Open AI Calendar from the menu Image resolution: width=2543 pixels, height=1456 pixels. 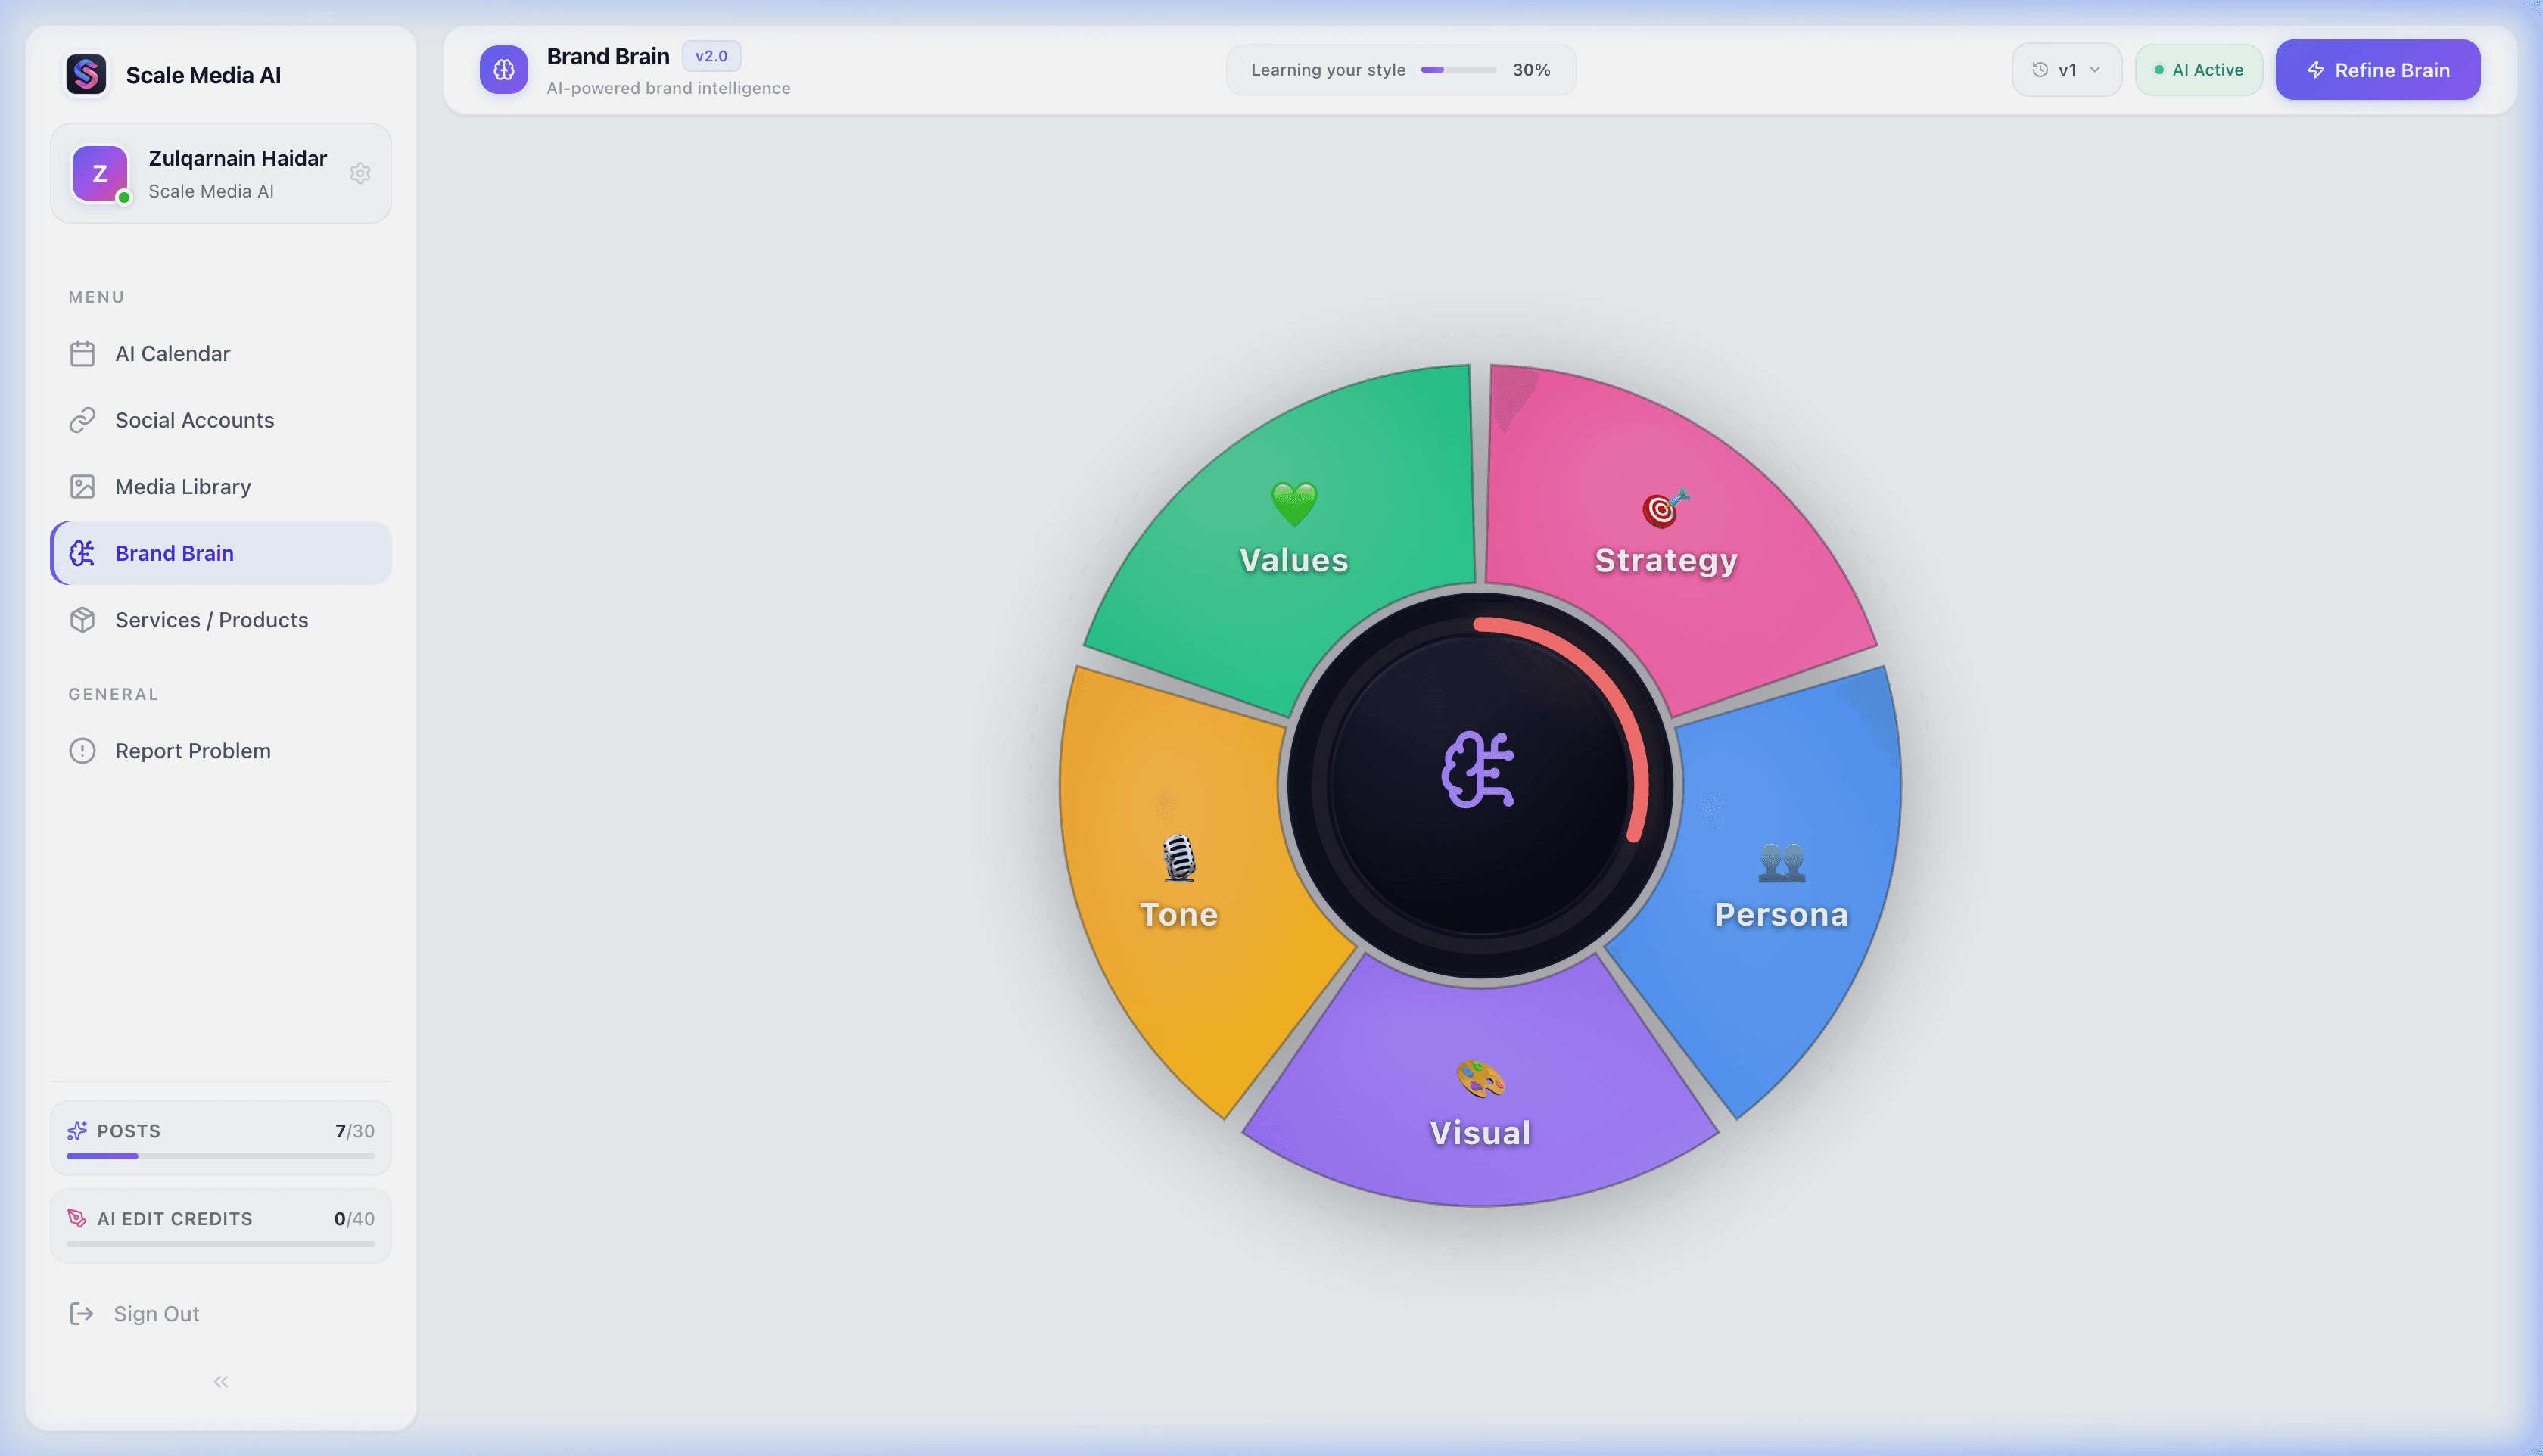pos(172,354)
